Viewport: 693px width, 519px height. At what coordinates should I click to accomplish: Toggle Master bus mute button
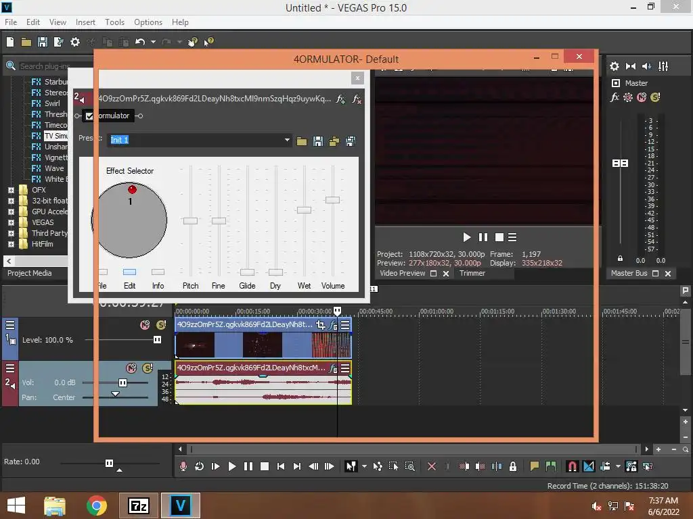(642, 97)
